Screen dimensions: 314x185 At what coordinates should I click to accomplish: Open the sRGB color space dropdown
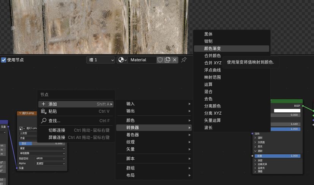(50, 159)
